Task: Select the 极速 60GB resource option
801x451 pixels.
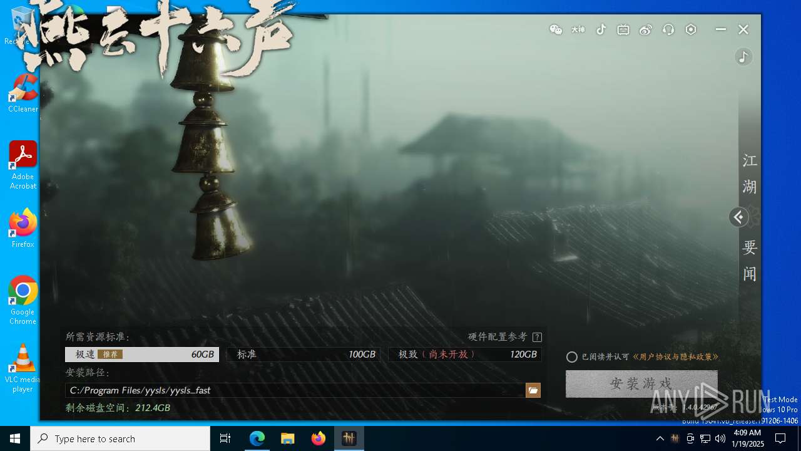Action: click(142, 355)
